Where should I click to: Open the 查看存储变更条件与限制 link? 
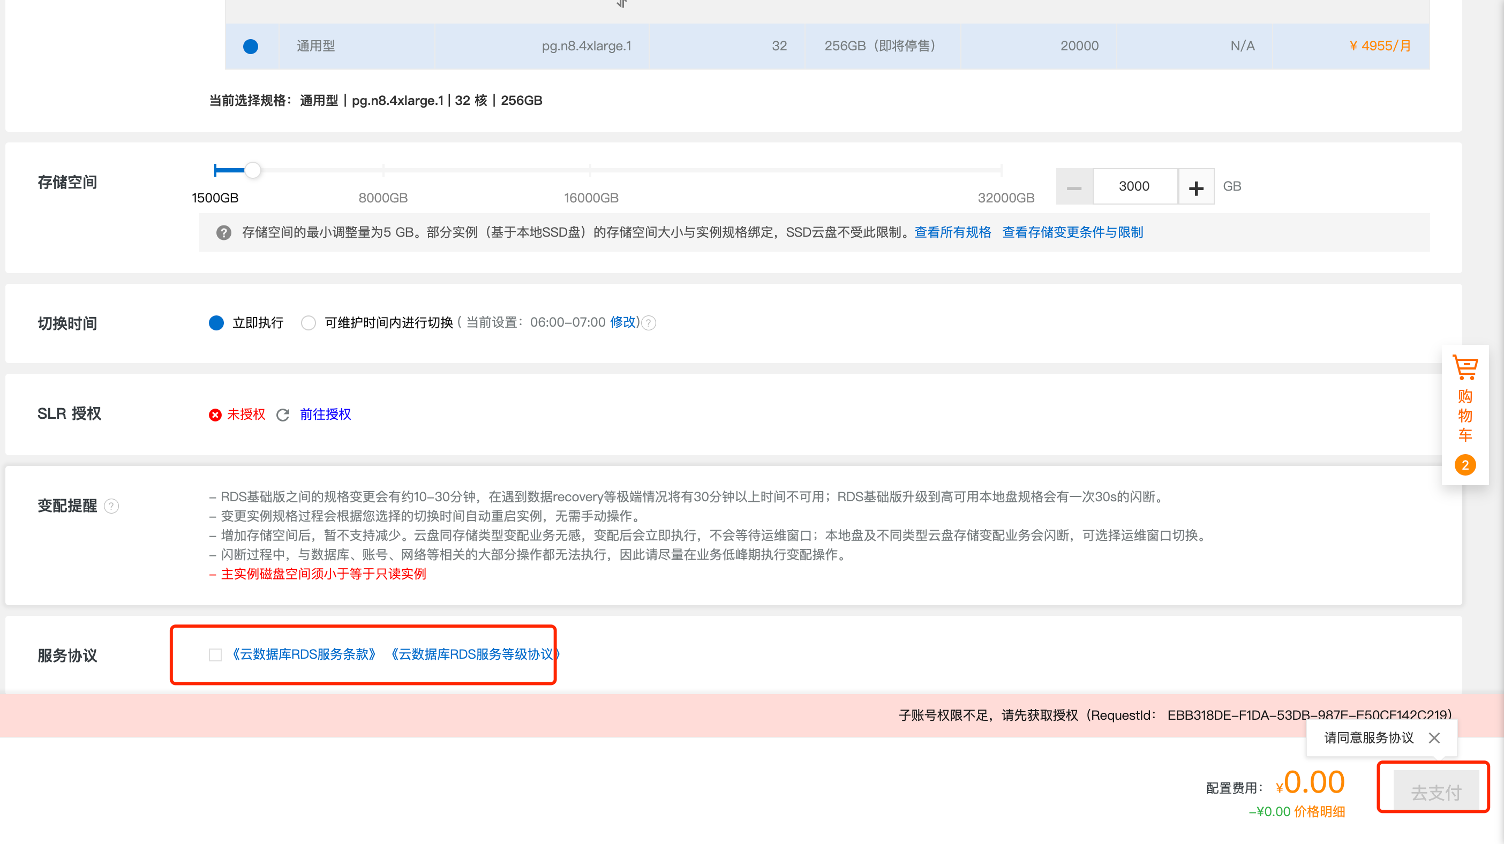click(1072, 232)
